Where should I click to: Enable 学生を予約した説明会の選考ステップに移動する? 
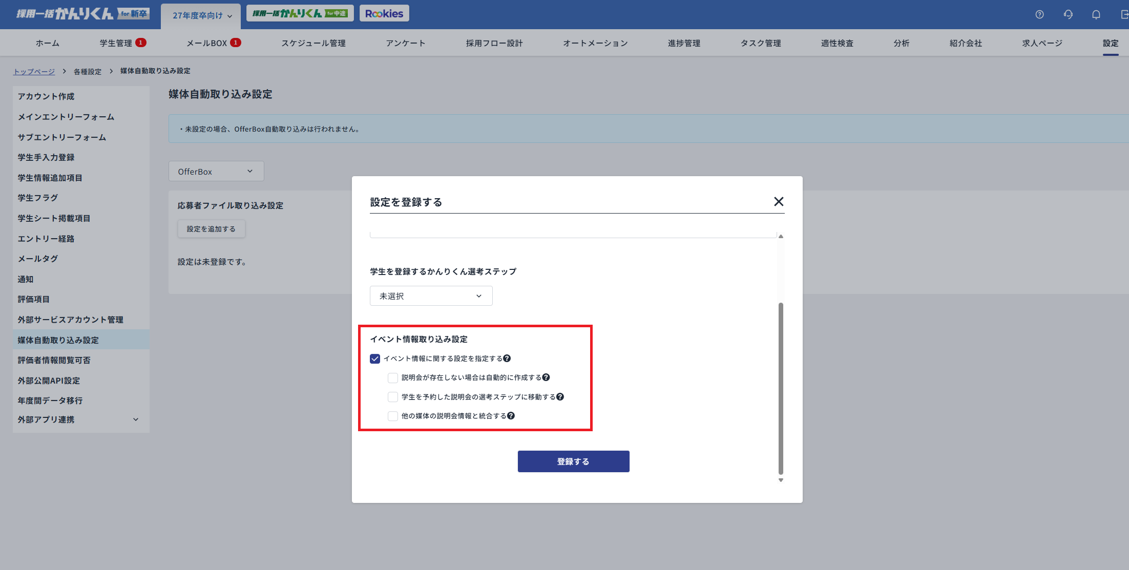[x=392, y=397]
